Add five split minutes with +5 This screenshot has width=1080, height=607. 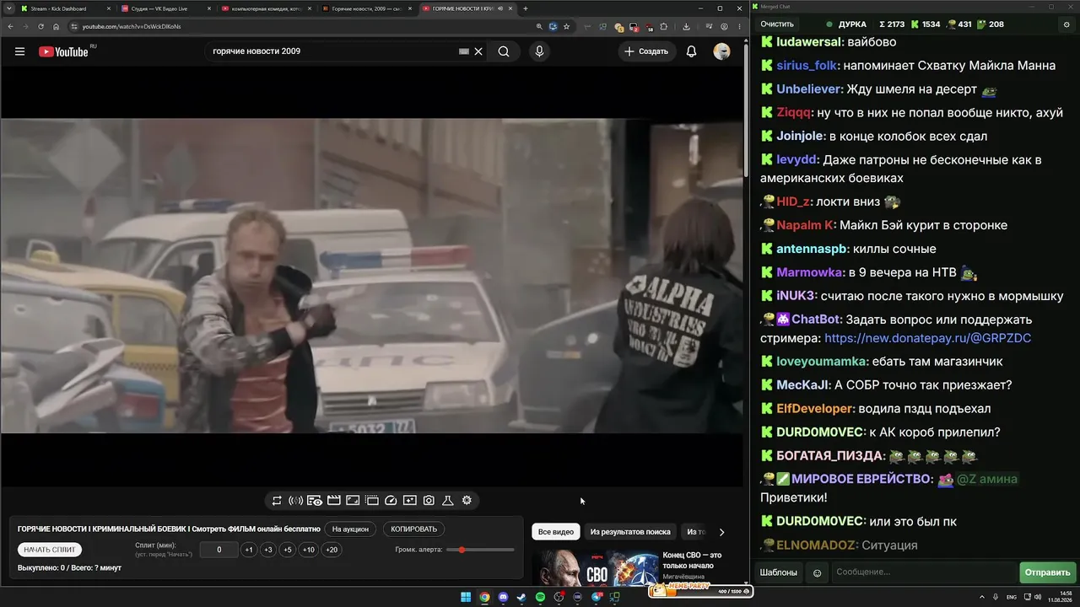point(287,550)
